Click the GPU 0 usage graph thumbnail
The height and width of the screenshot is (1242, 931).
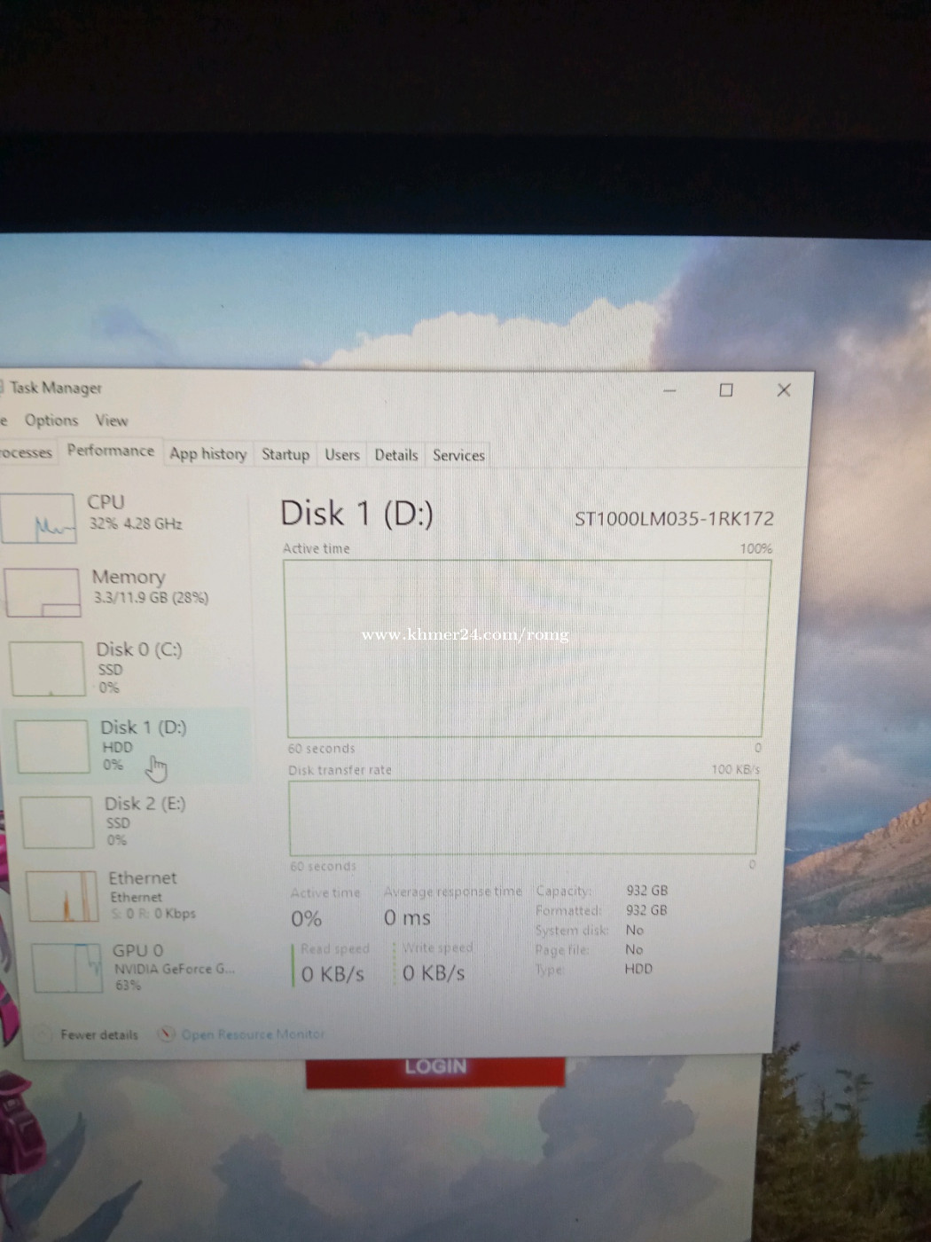coord(67,968)
